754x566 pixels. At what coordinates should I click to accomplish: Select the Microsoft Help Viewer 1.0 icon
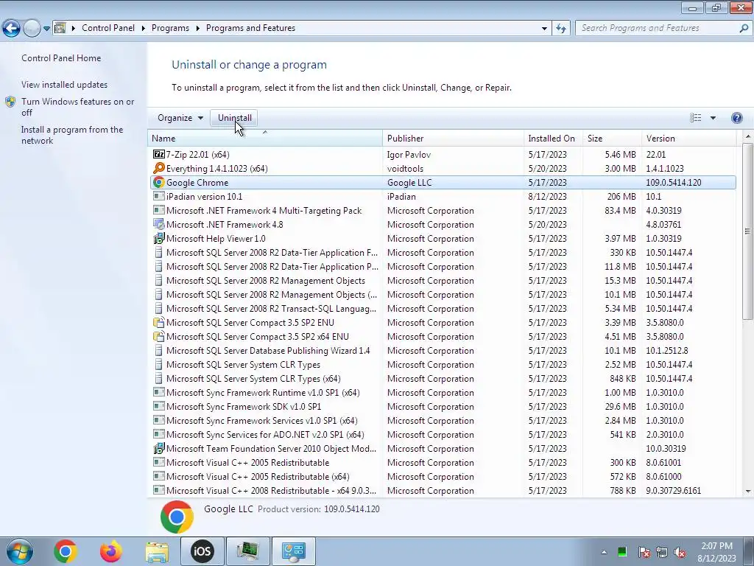click(x=159, y=238)
